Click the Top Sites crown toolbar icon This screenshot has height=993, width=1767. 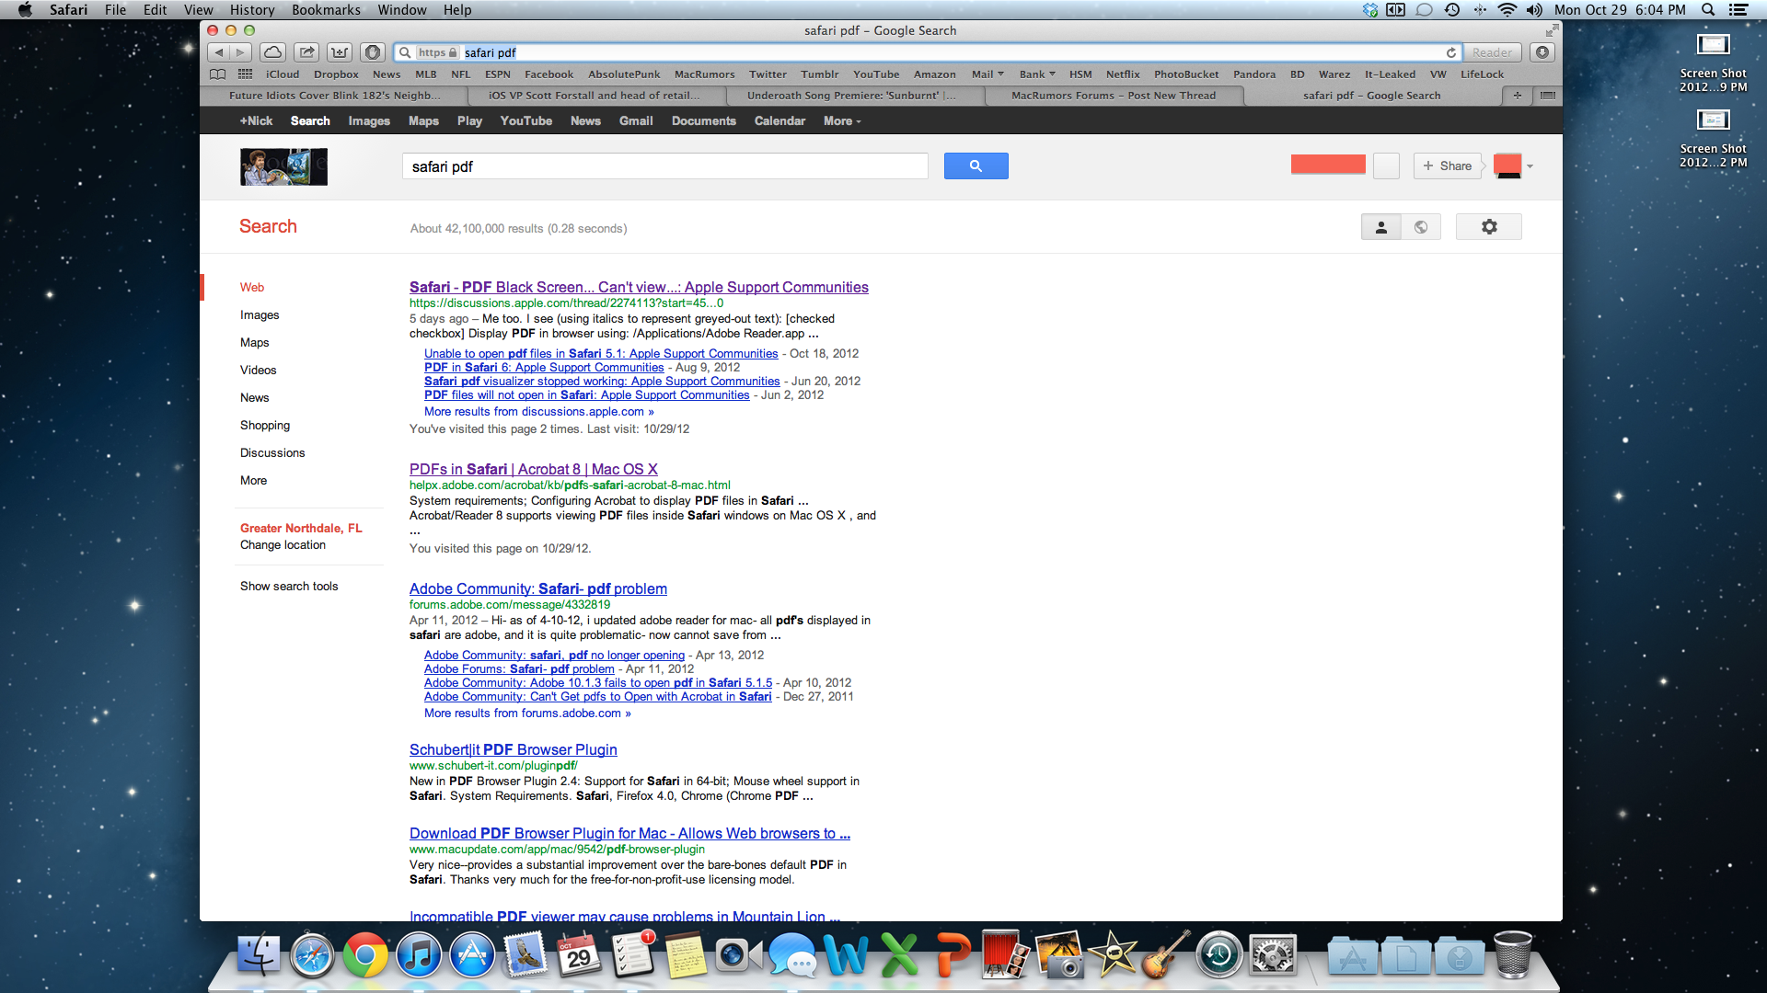click(340, 52)
